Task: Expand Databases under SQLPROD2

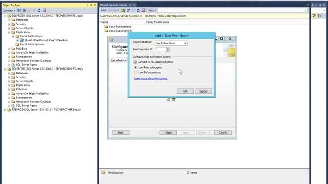Action: tap(9, 73)
